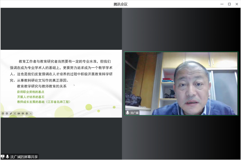Click the circle-dot icon in slide toolbar

click(3, 113)
